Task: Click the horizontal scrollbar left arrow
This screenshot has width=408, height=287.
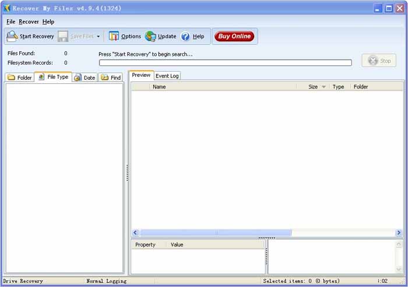Action: pyautogui.click(x=135, y=233)
